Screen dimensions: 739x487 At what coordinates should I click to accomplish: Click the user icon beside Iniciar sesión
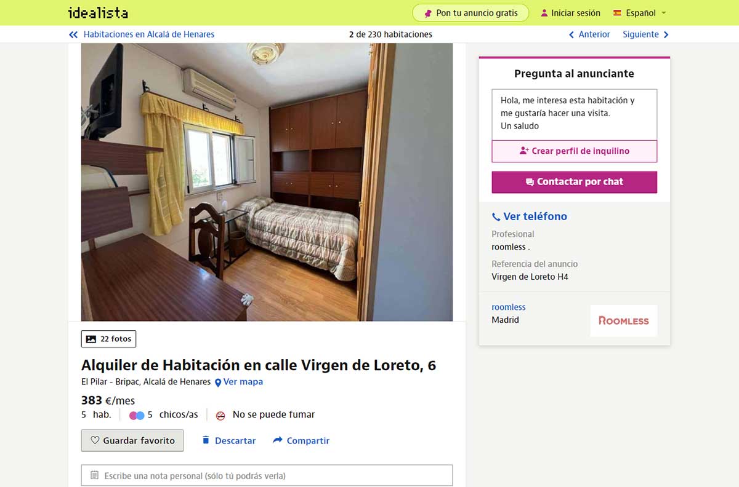pyautogui.click(x=544, y=13)
